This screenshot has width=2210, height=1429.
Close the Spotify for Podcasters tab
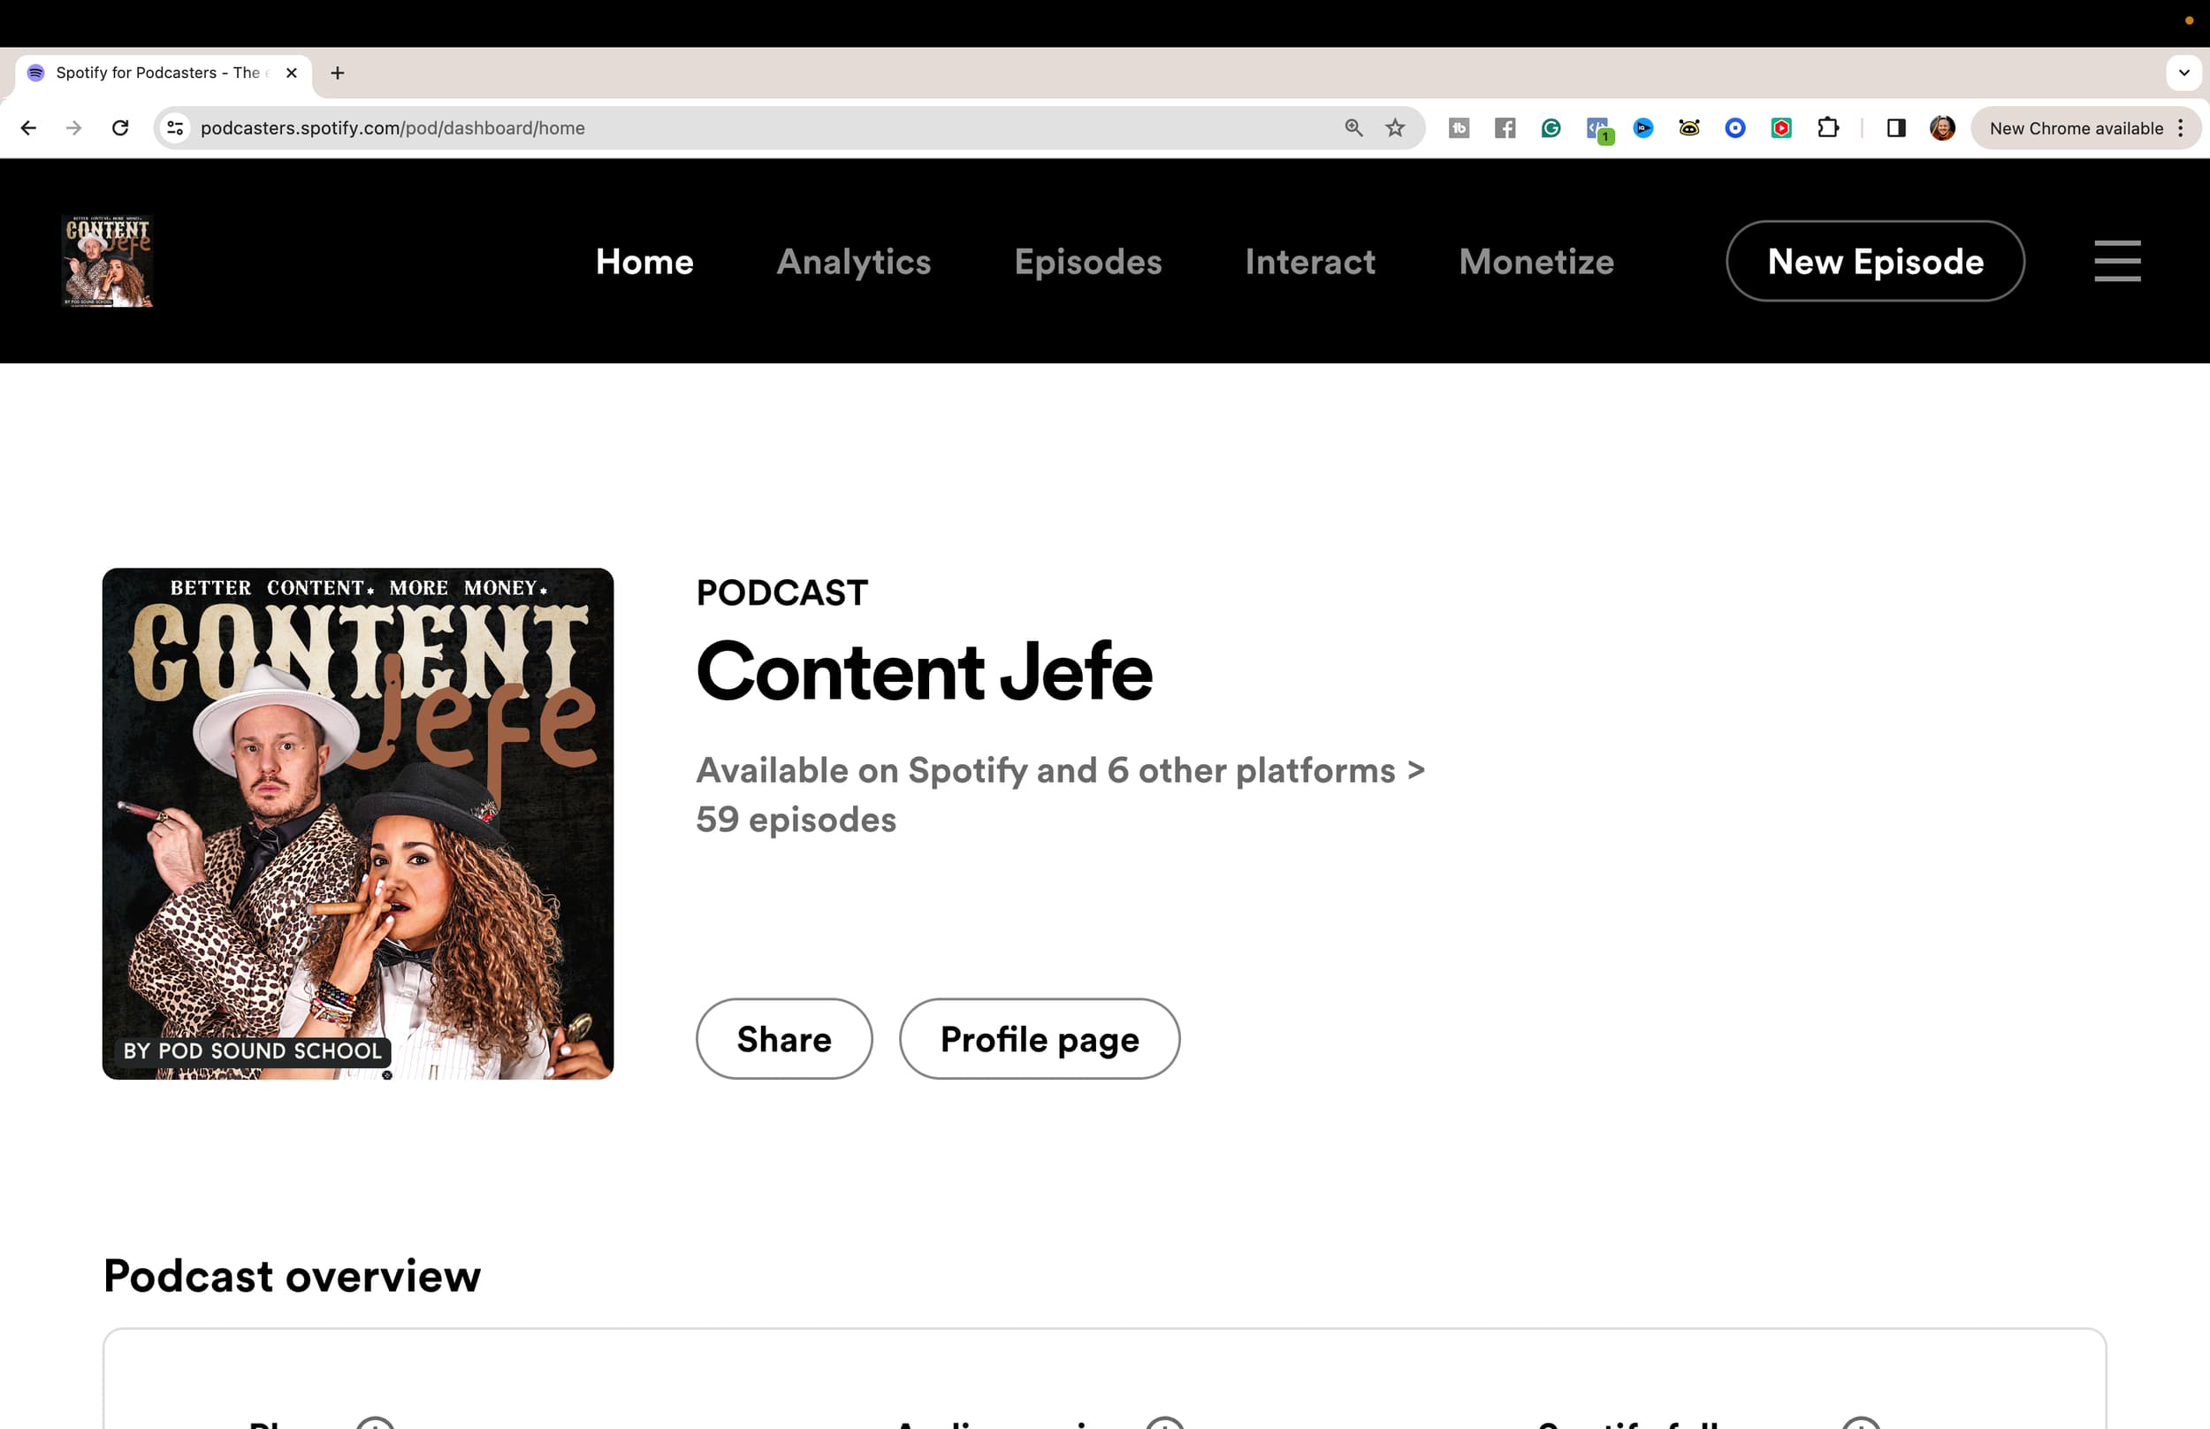291,73
